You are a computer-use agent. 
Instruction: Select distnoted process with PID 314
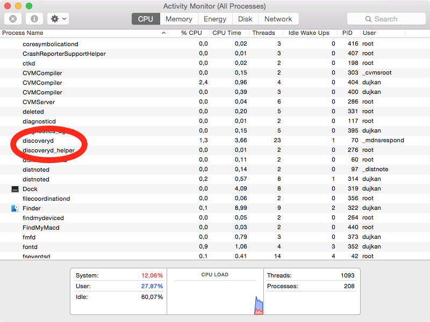coord(215,179)
